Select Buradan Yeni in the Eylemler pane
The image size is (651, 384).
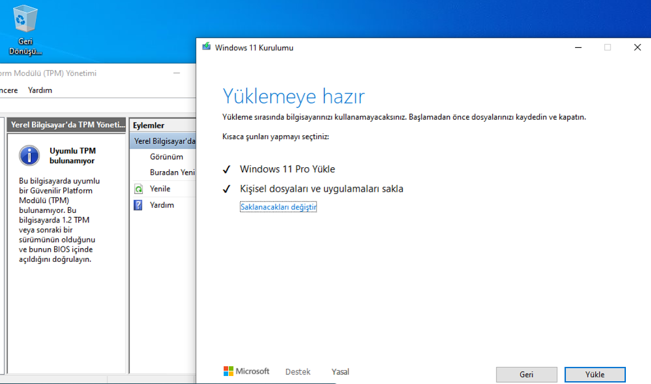pos(172,172)
